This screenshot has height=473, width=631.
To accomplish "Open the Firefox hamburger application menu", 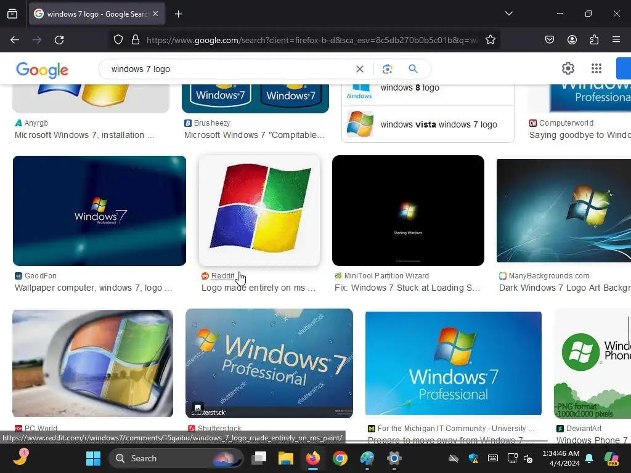I will [x=616, y=40].
